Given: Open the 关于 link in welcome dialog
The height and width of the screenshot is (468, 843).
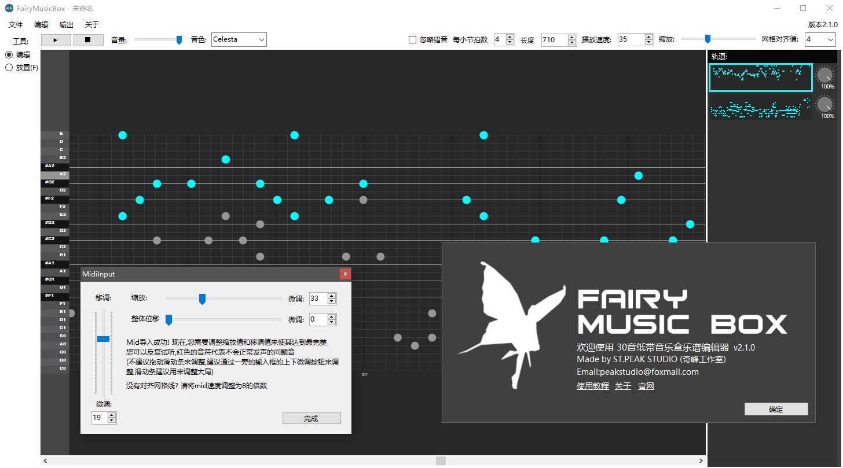Looking at the screenshot, I should 623,386.
